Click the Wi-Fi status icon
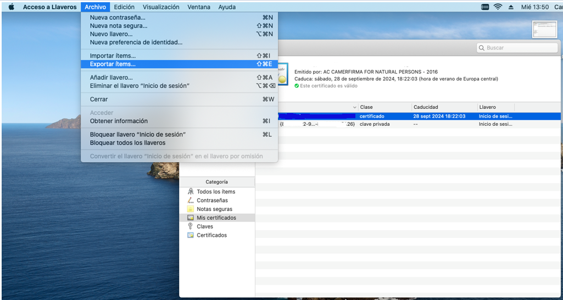This screenshot has height=300, width=563. [498, 7]
